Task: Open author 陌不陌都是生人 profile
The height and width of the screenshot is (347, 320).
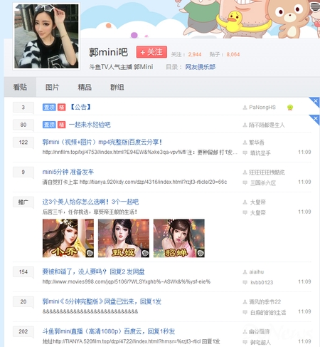Action: tap(267, 125)
